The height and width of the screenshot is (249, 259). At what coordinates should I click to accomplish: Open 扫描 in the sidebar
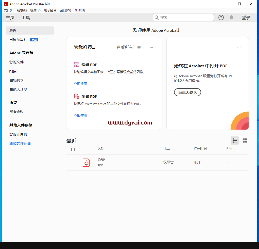[x=13, y=71]
